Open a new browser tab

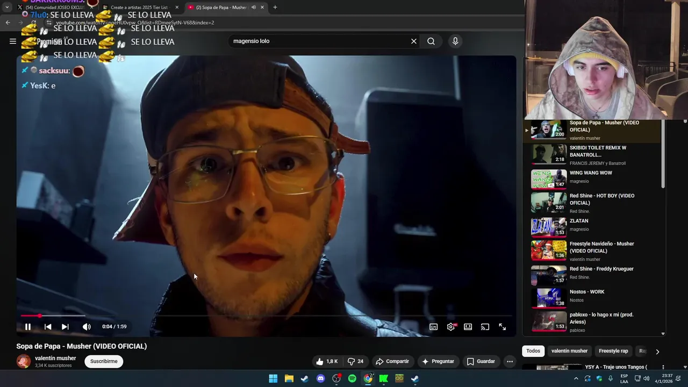pyautogui.click(x=275, y=7)
